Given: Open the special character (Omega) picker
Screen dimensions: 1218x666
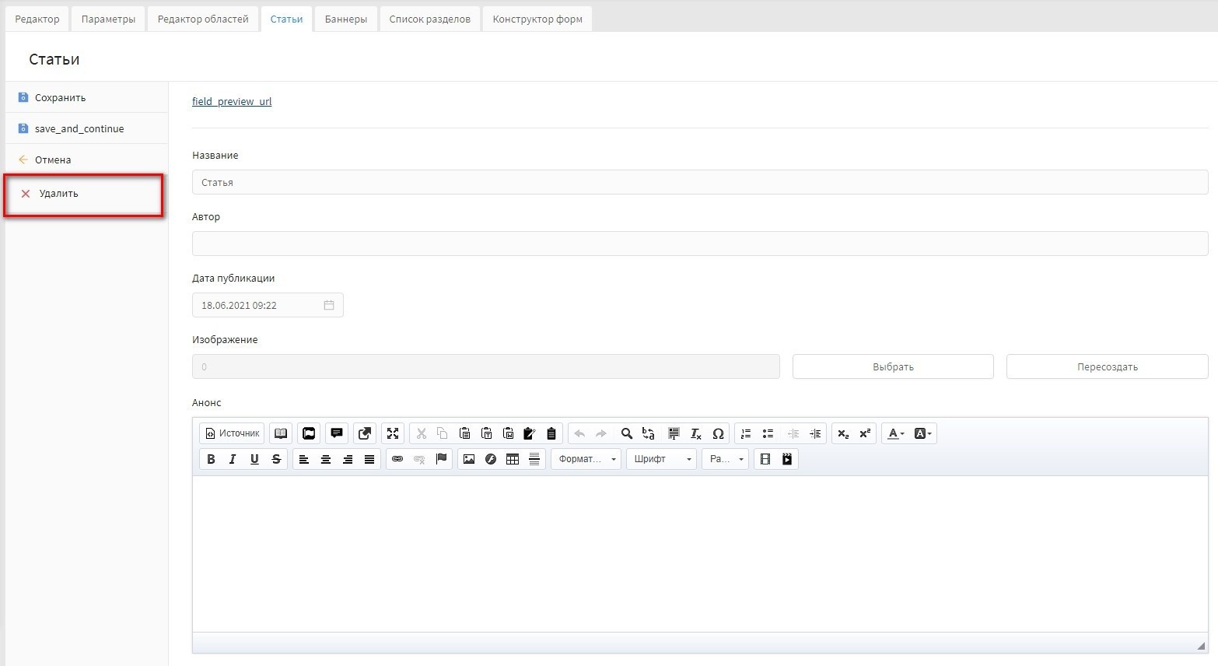Looking at the screenshot, I should click(718, 433).
